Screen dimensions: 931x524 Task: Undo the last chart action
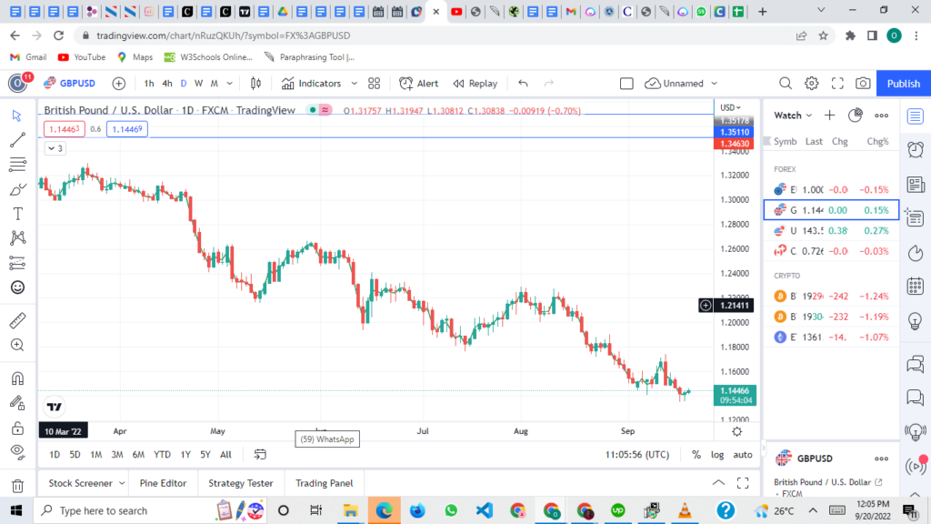(523, 83)
